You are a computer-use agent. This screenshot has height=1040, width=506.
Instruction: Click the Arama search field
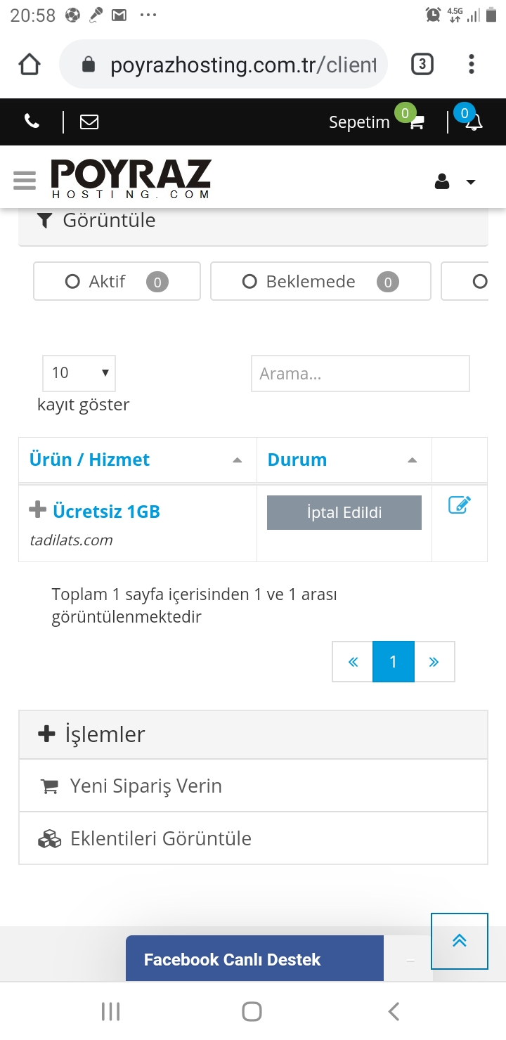361,373
